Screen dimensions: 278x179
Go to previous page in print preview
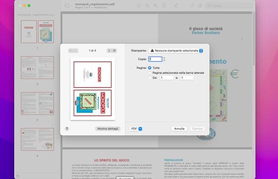[x=76, y=51]
